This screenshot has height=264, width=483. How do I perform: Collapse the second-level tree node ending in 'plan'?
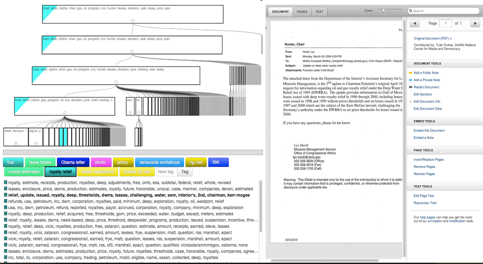click(132, 51)
